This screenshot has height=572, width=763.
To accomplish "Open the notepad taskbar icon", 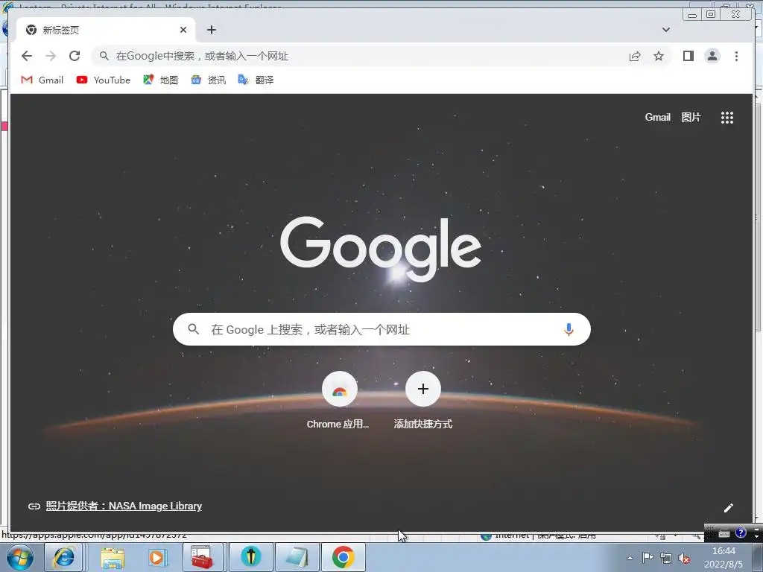I will pyautogui.click(x=297, y=557).
